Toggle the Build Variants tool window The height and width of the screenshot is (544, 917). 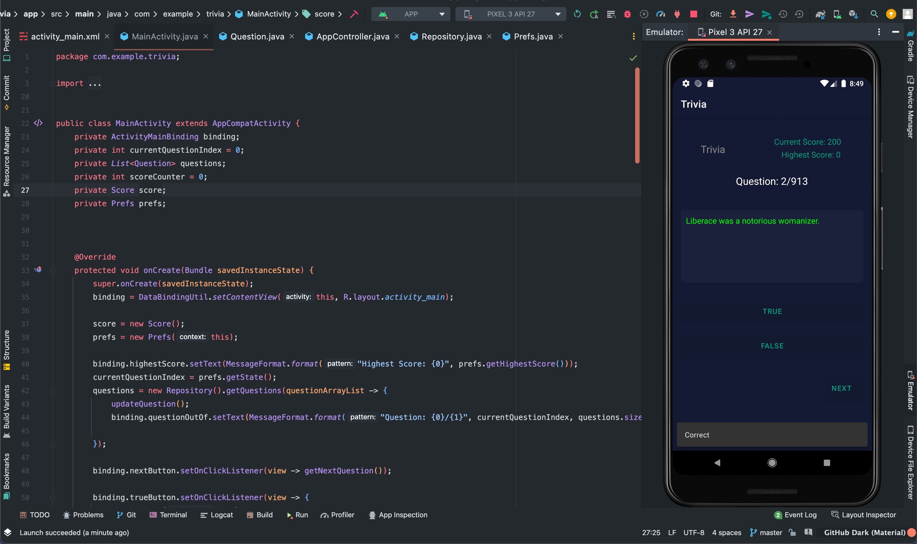[6, 411]
